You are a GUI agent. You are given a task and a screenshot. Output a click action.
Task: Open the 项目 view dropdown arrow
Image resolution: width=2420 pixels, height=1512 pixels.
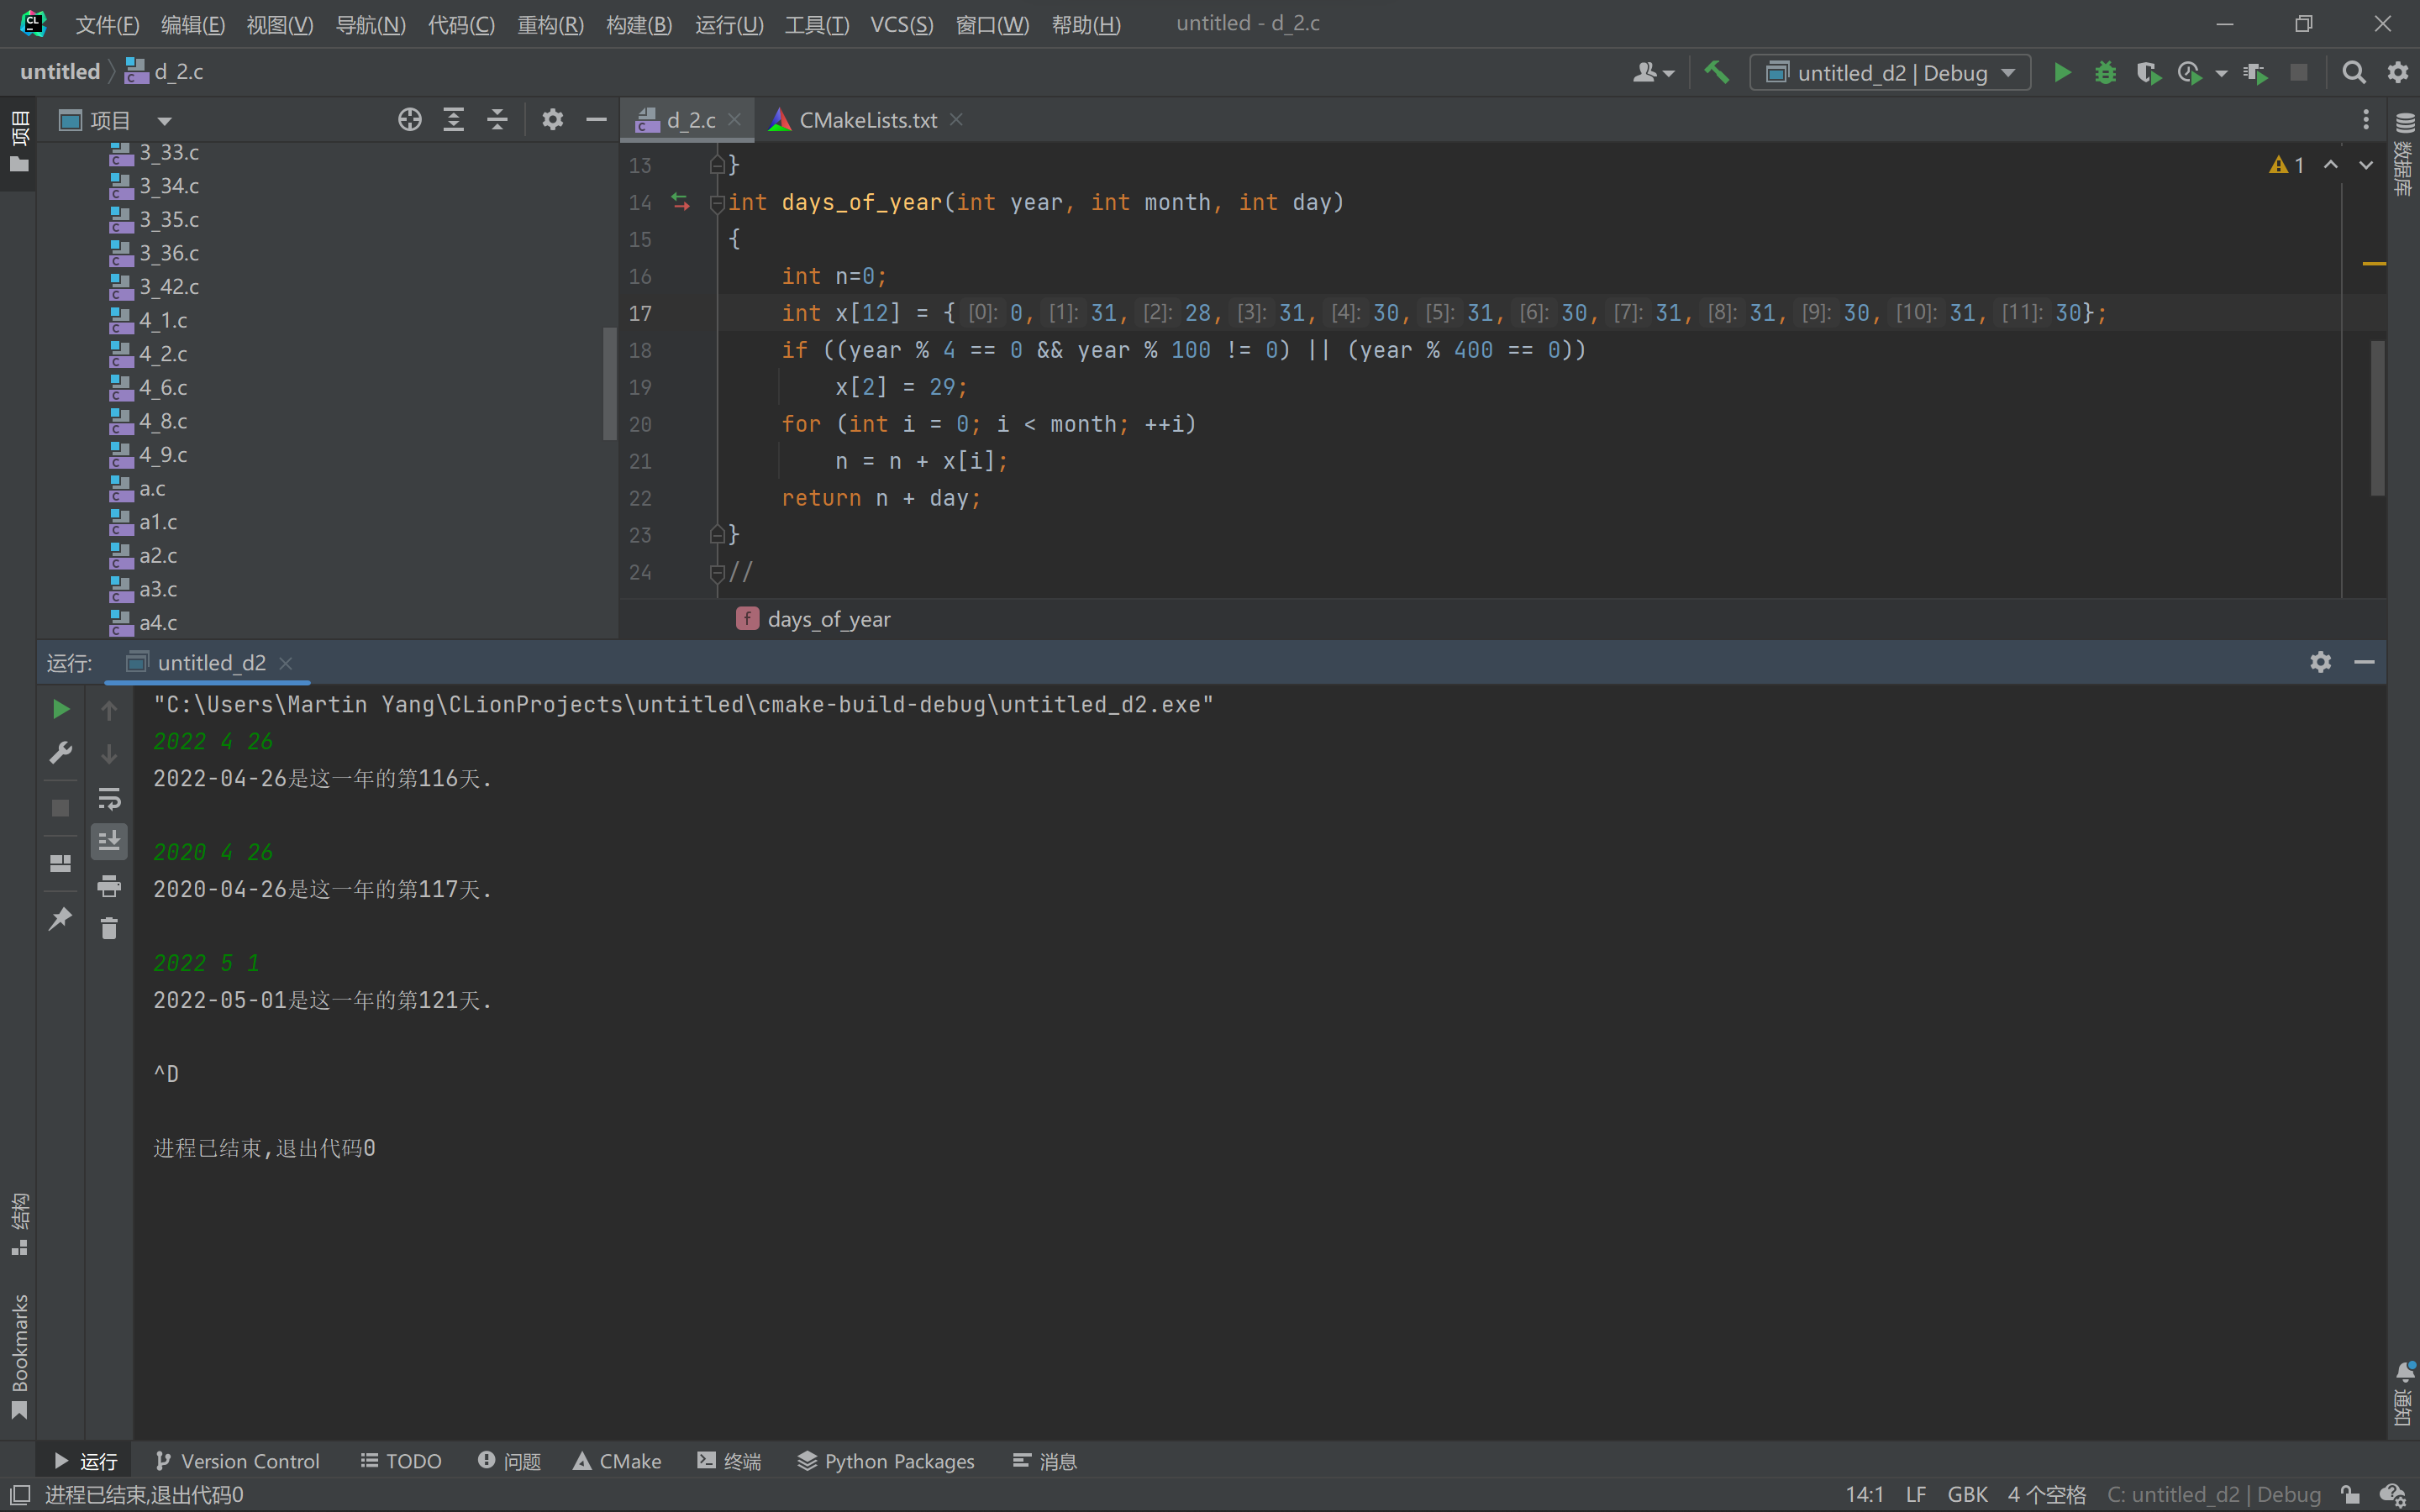point(164,121)
